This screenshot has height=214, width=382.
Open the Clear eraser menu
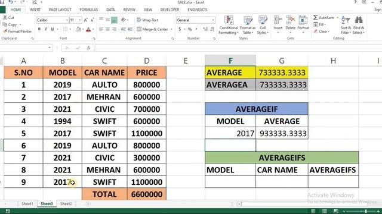(x=322, y=32)
